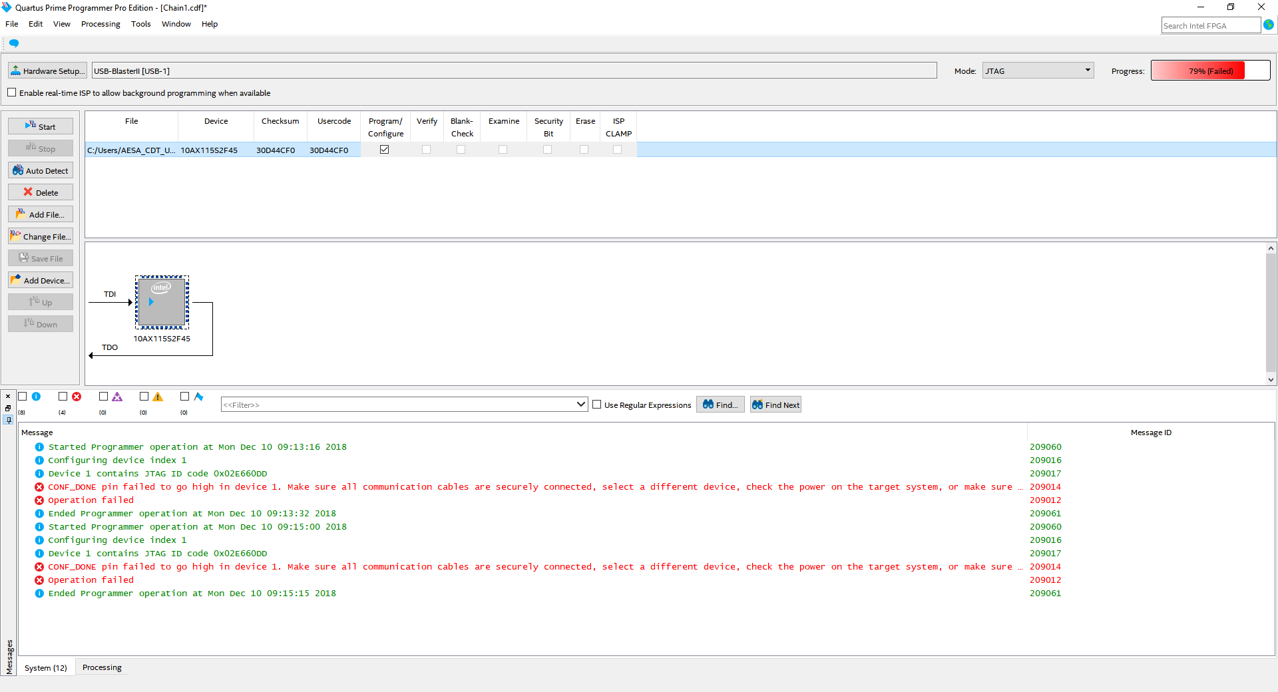Click the Start programming icon button
The width and height of the screenshot is (1278, 692).
point(41,126)
